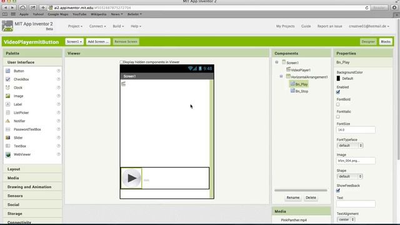Select the Image palette icon

coord(8,96)
